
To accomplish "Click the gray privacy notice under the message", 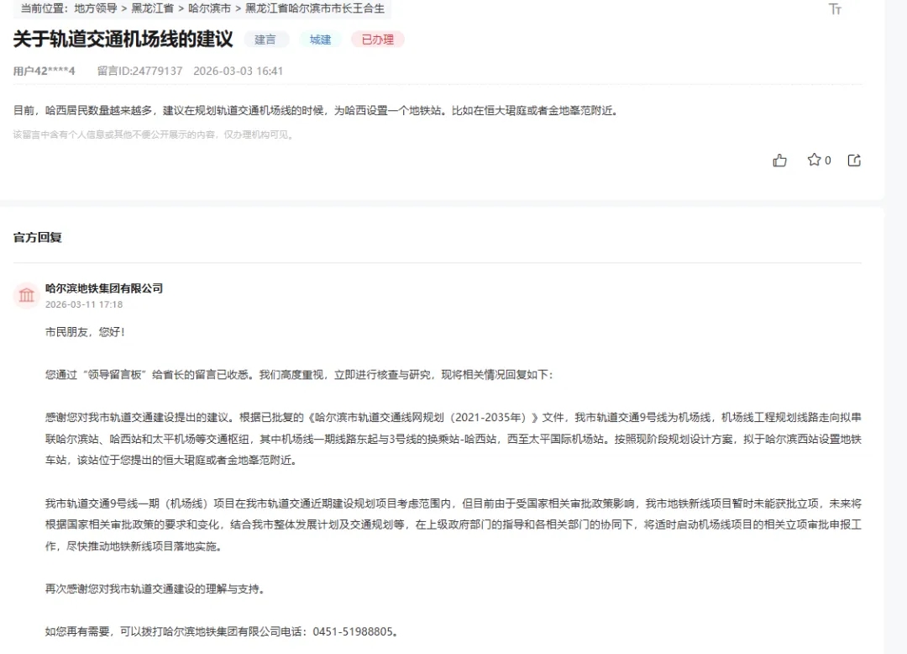I will coord(154,134).
